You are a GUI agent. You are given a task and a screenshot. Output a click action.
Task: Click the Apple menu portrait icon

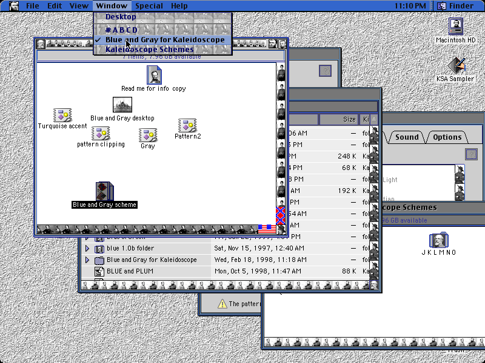coord(13,6)
